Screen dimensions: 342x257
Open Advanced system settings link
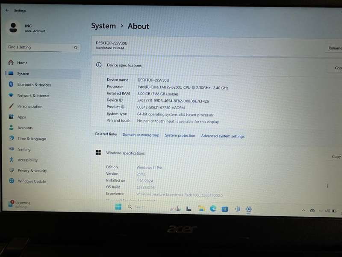223,136
